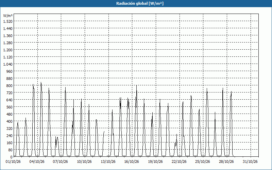This screenshot has height=170, width=272.
Task: Select the 19/10/26 date label
Action: pyautogui.click(x=155, y=162)
